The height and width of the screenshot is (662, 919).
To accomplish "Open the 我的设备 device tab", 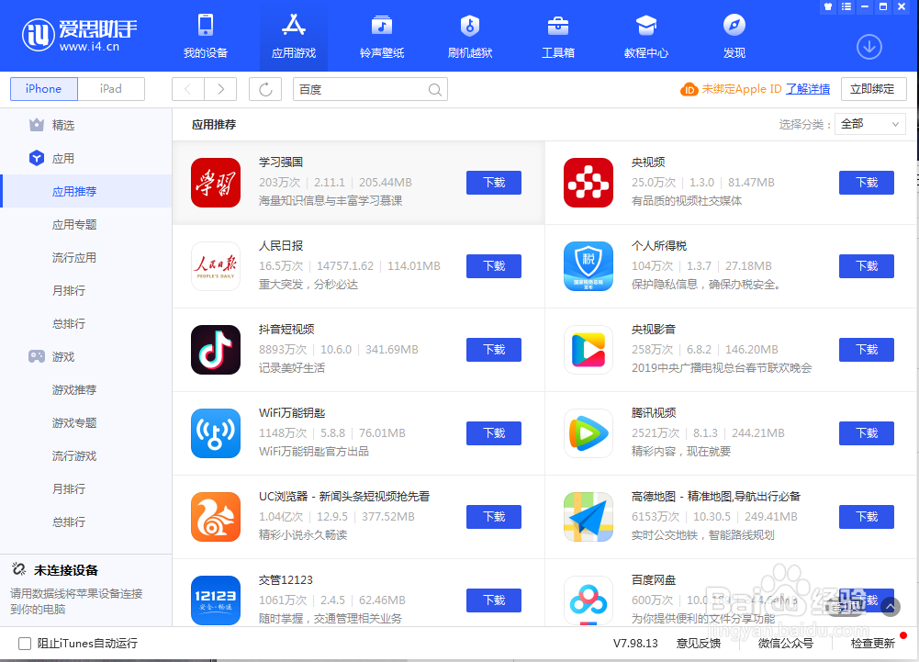I will (205, 37).
